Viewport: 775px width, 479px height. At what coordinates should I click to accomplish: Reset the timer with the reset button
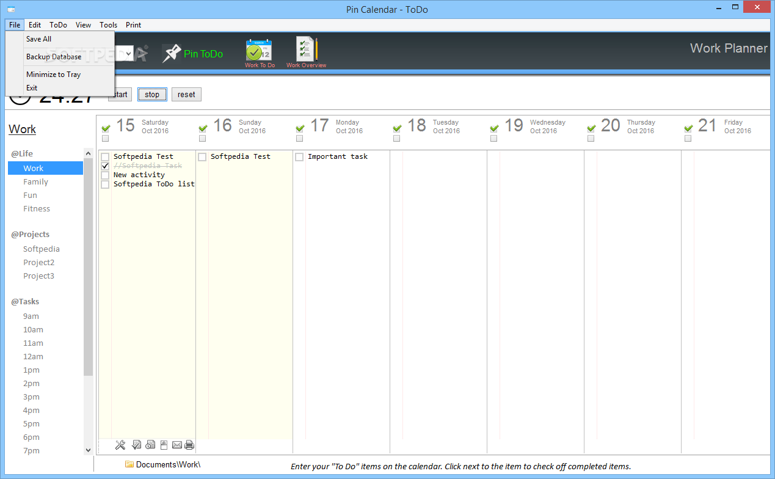186,94
